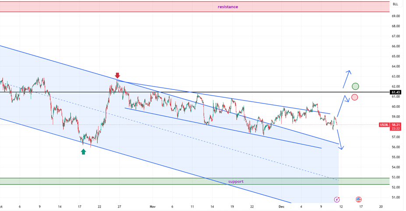Select the red circle target marker
The height and width of the screenshot is (211, 406).
click(x=354, y=97)
